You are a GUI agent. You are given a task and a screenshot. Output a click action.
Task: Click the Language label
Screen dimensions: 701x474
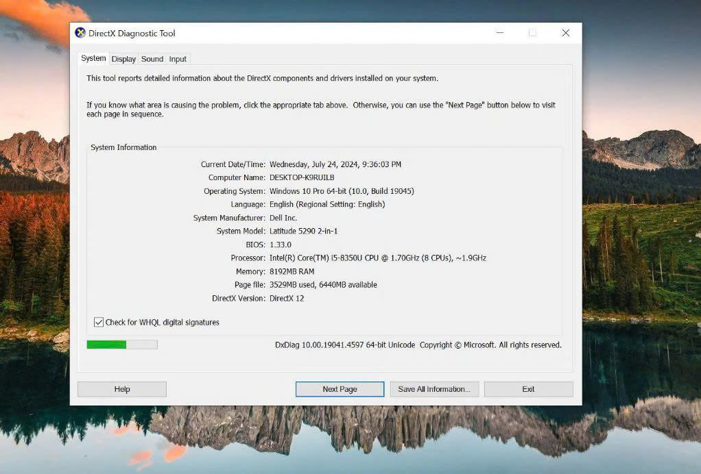coord(248,204)
